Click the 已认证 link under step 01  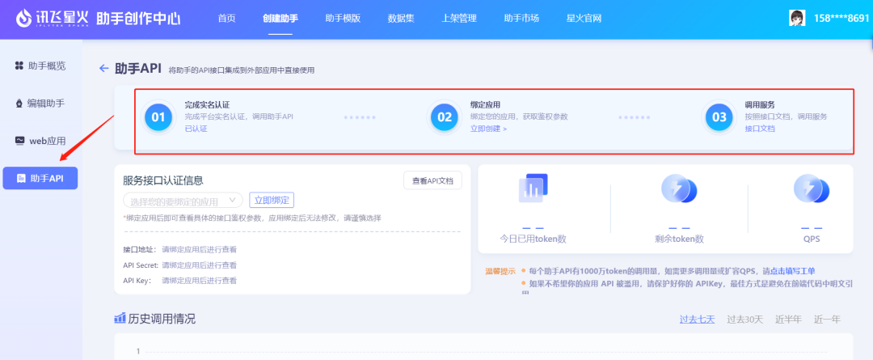(196, 129)
